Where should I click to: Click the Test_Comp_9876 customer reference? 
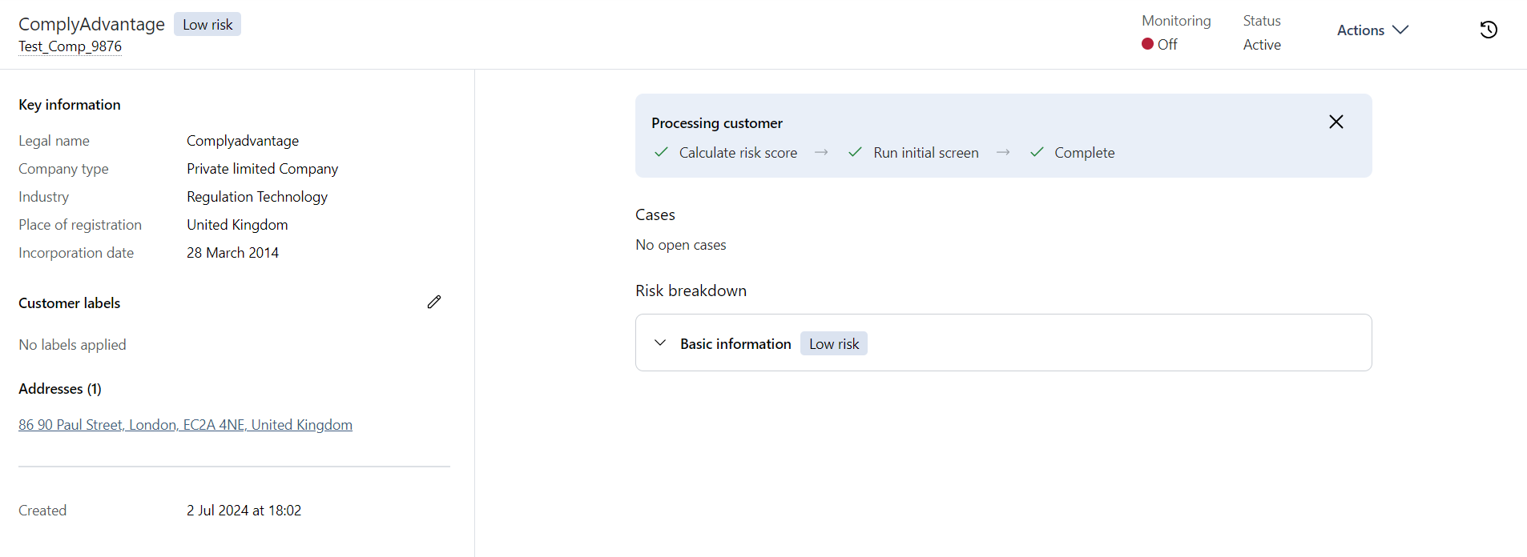70,46
